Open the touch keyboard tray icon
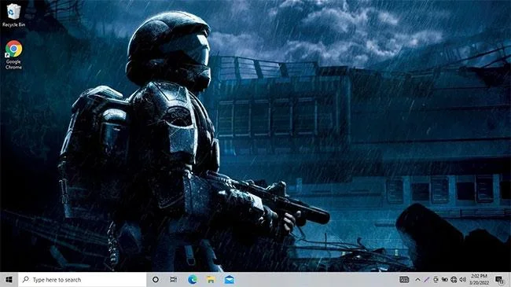 [404, 279]
